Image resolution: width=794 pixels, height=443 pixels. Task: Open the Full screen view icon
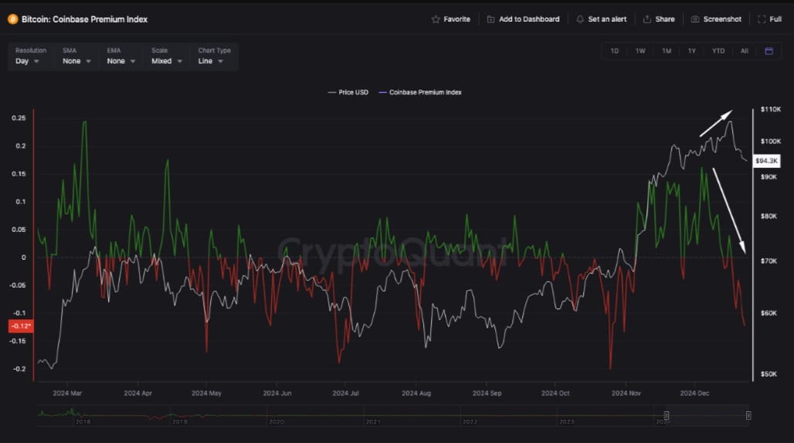point(762,19)
